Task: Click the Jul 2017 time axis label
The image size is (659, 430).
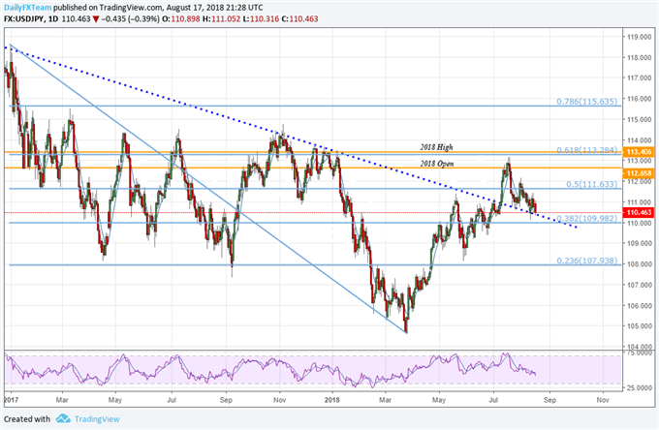Action: (x=172, y=400)
